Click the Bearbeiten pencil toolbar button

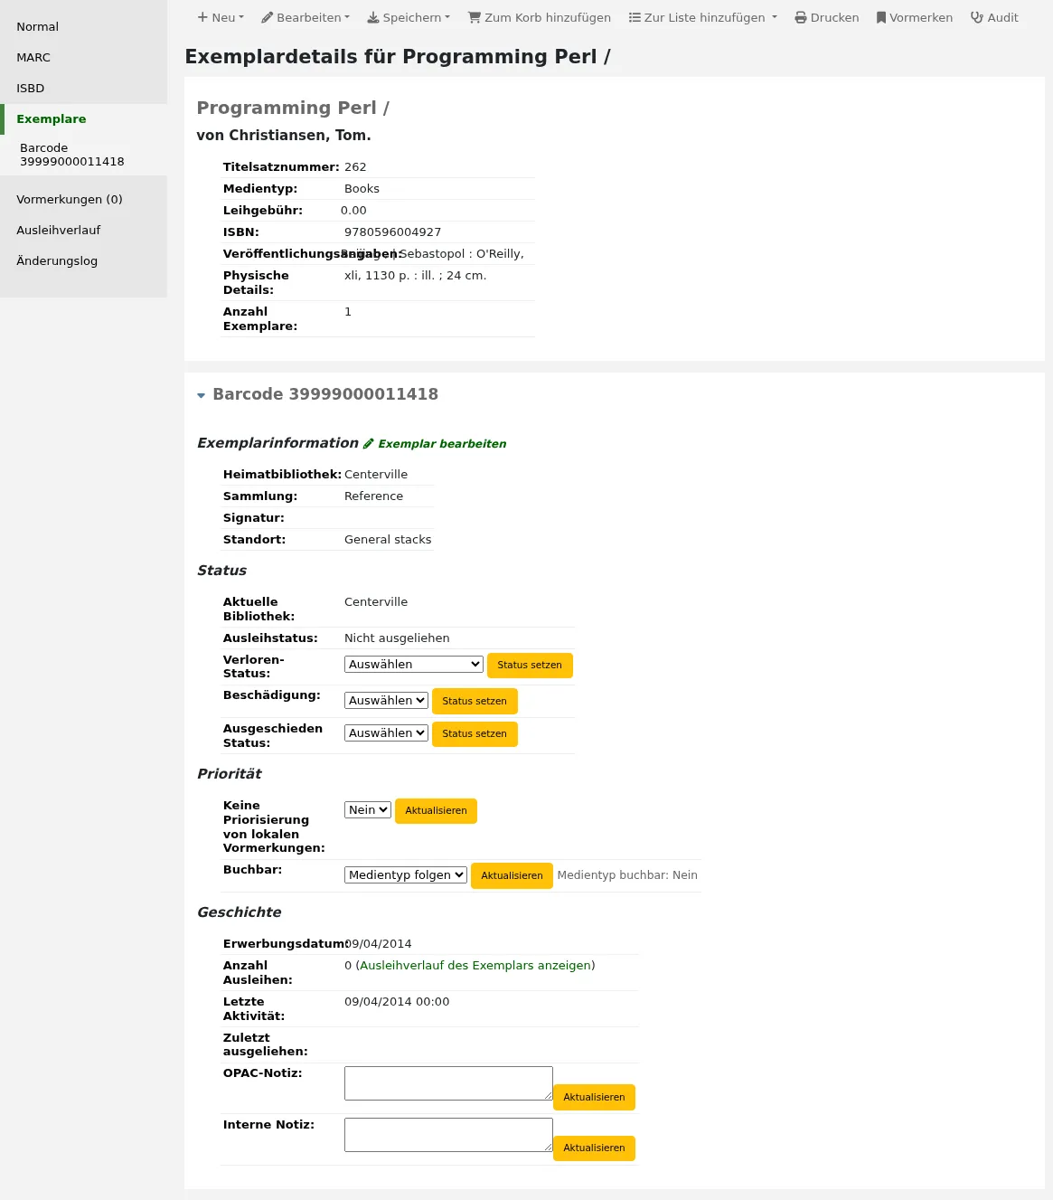pos(306,17)
